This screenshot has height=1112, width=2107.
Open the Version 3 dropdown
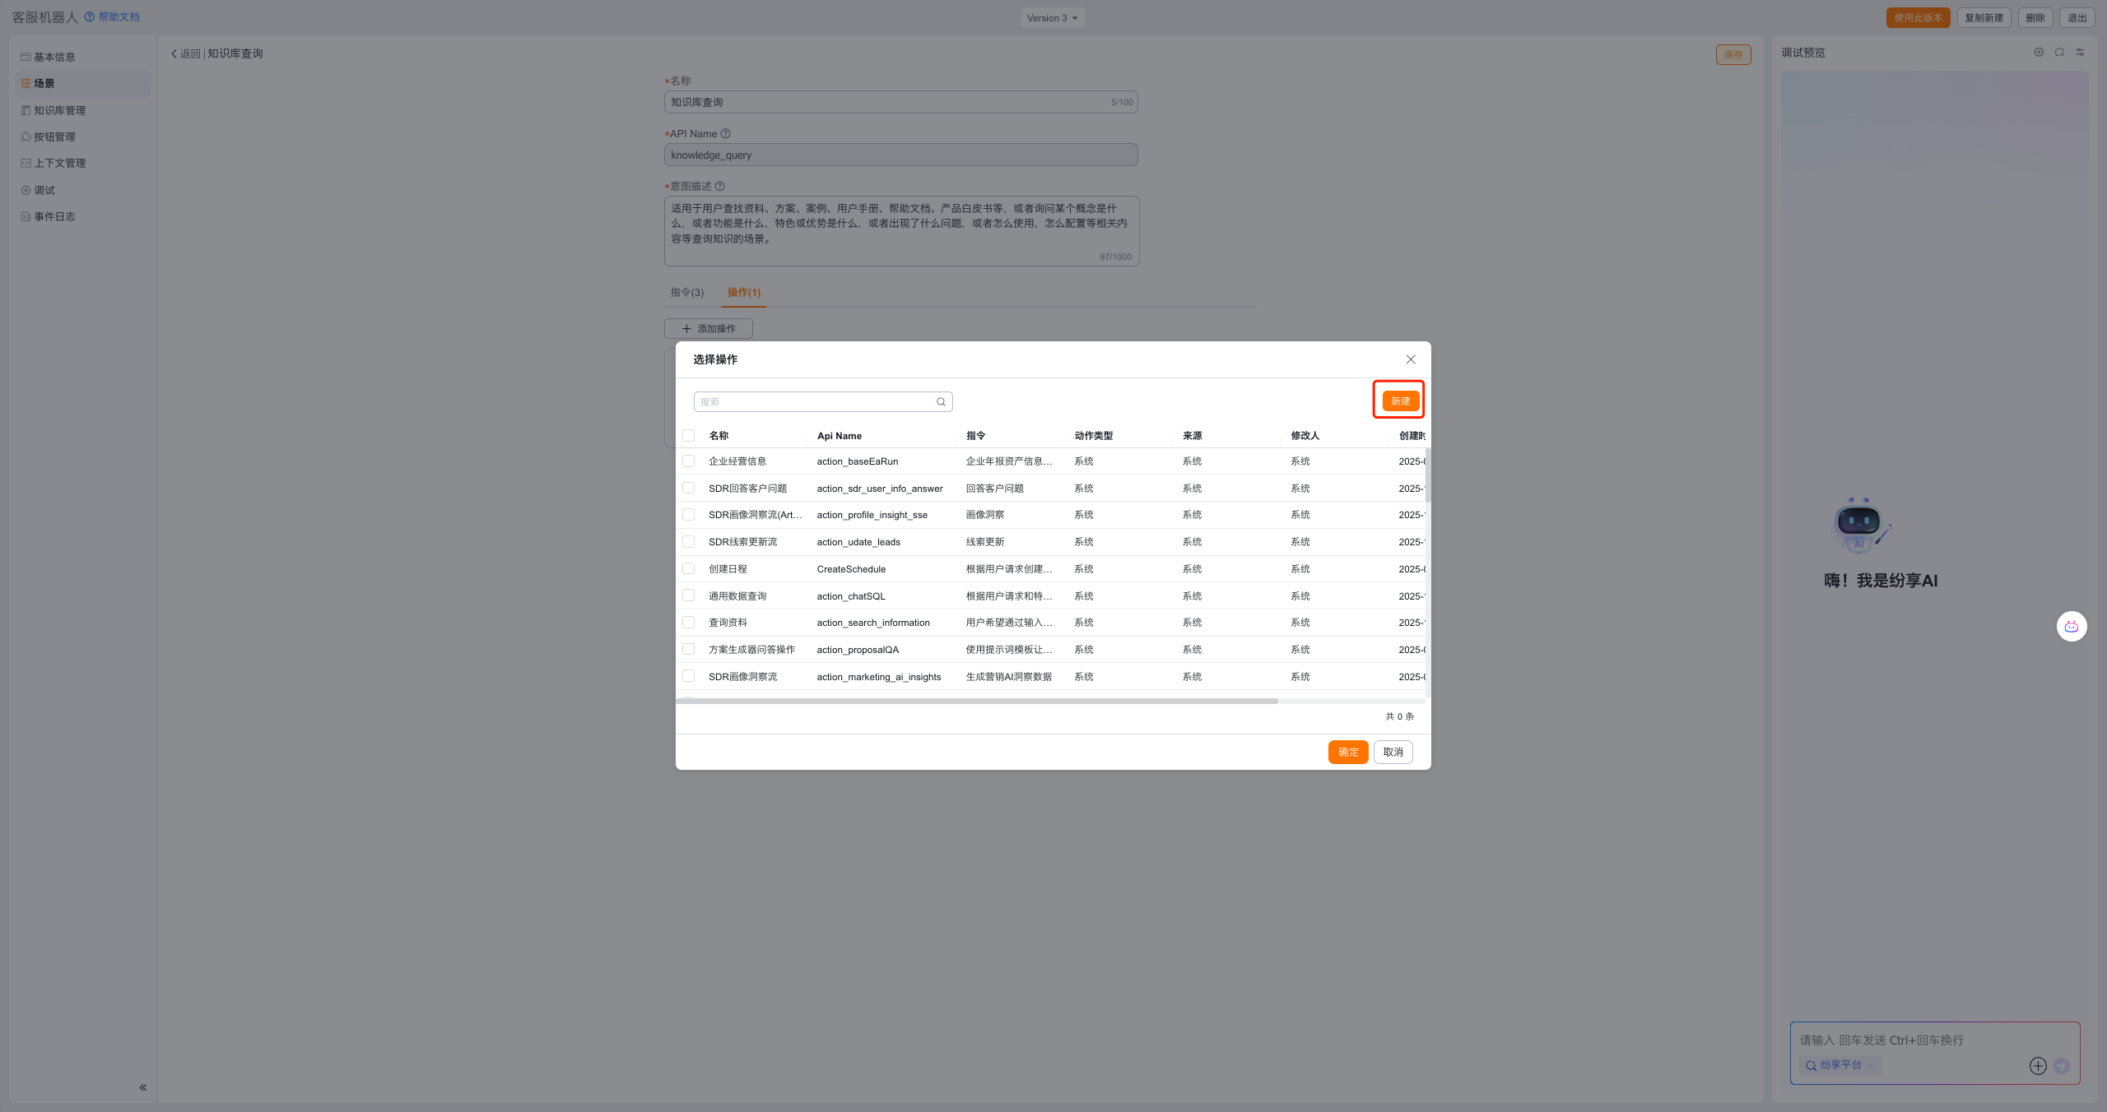click(x=1053, y=18)
